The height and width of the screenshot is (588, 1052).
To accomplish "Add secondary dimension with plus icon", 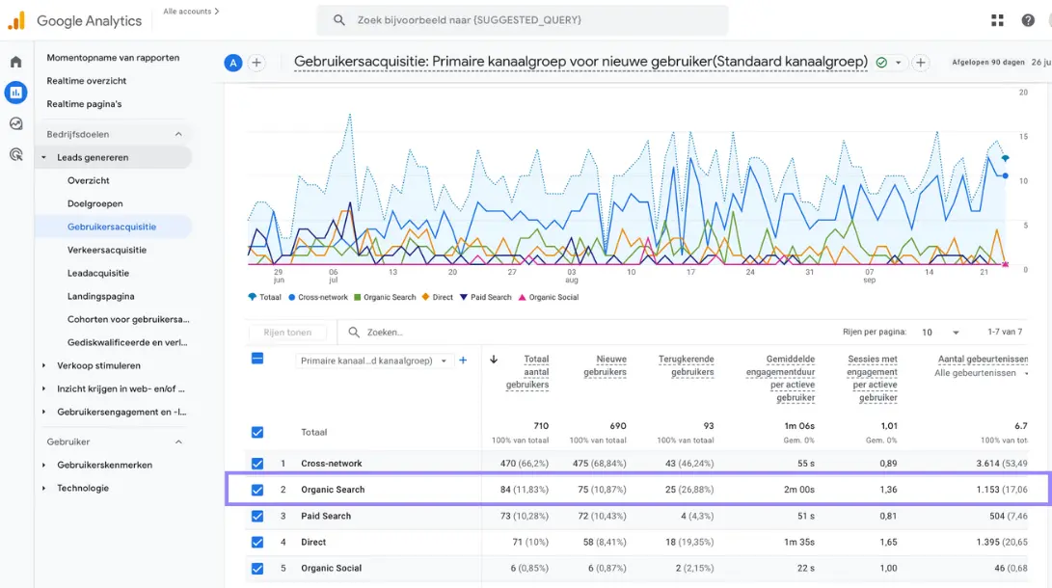I will [463, 360].
